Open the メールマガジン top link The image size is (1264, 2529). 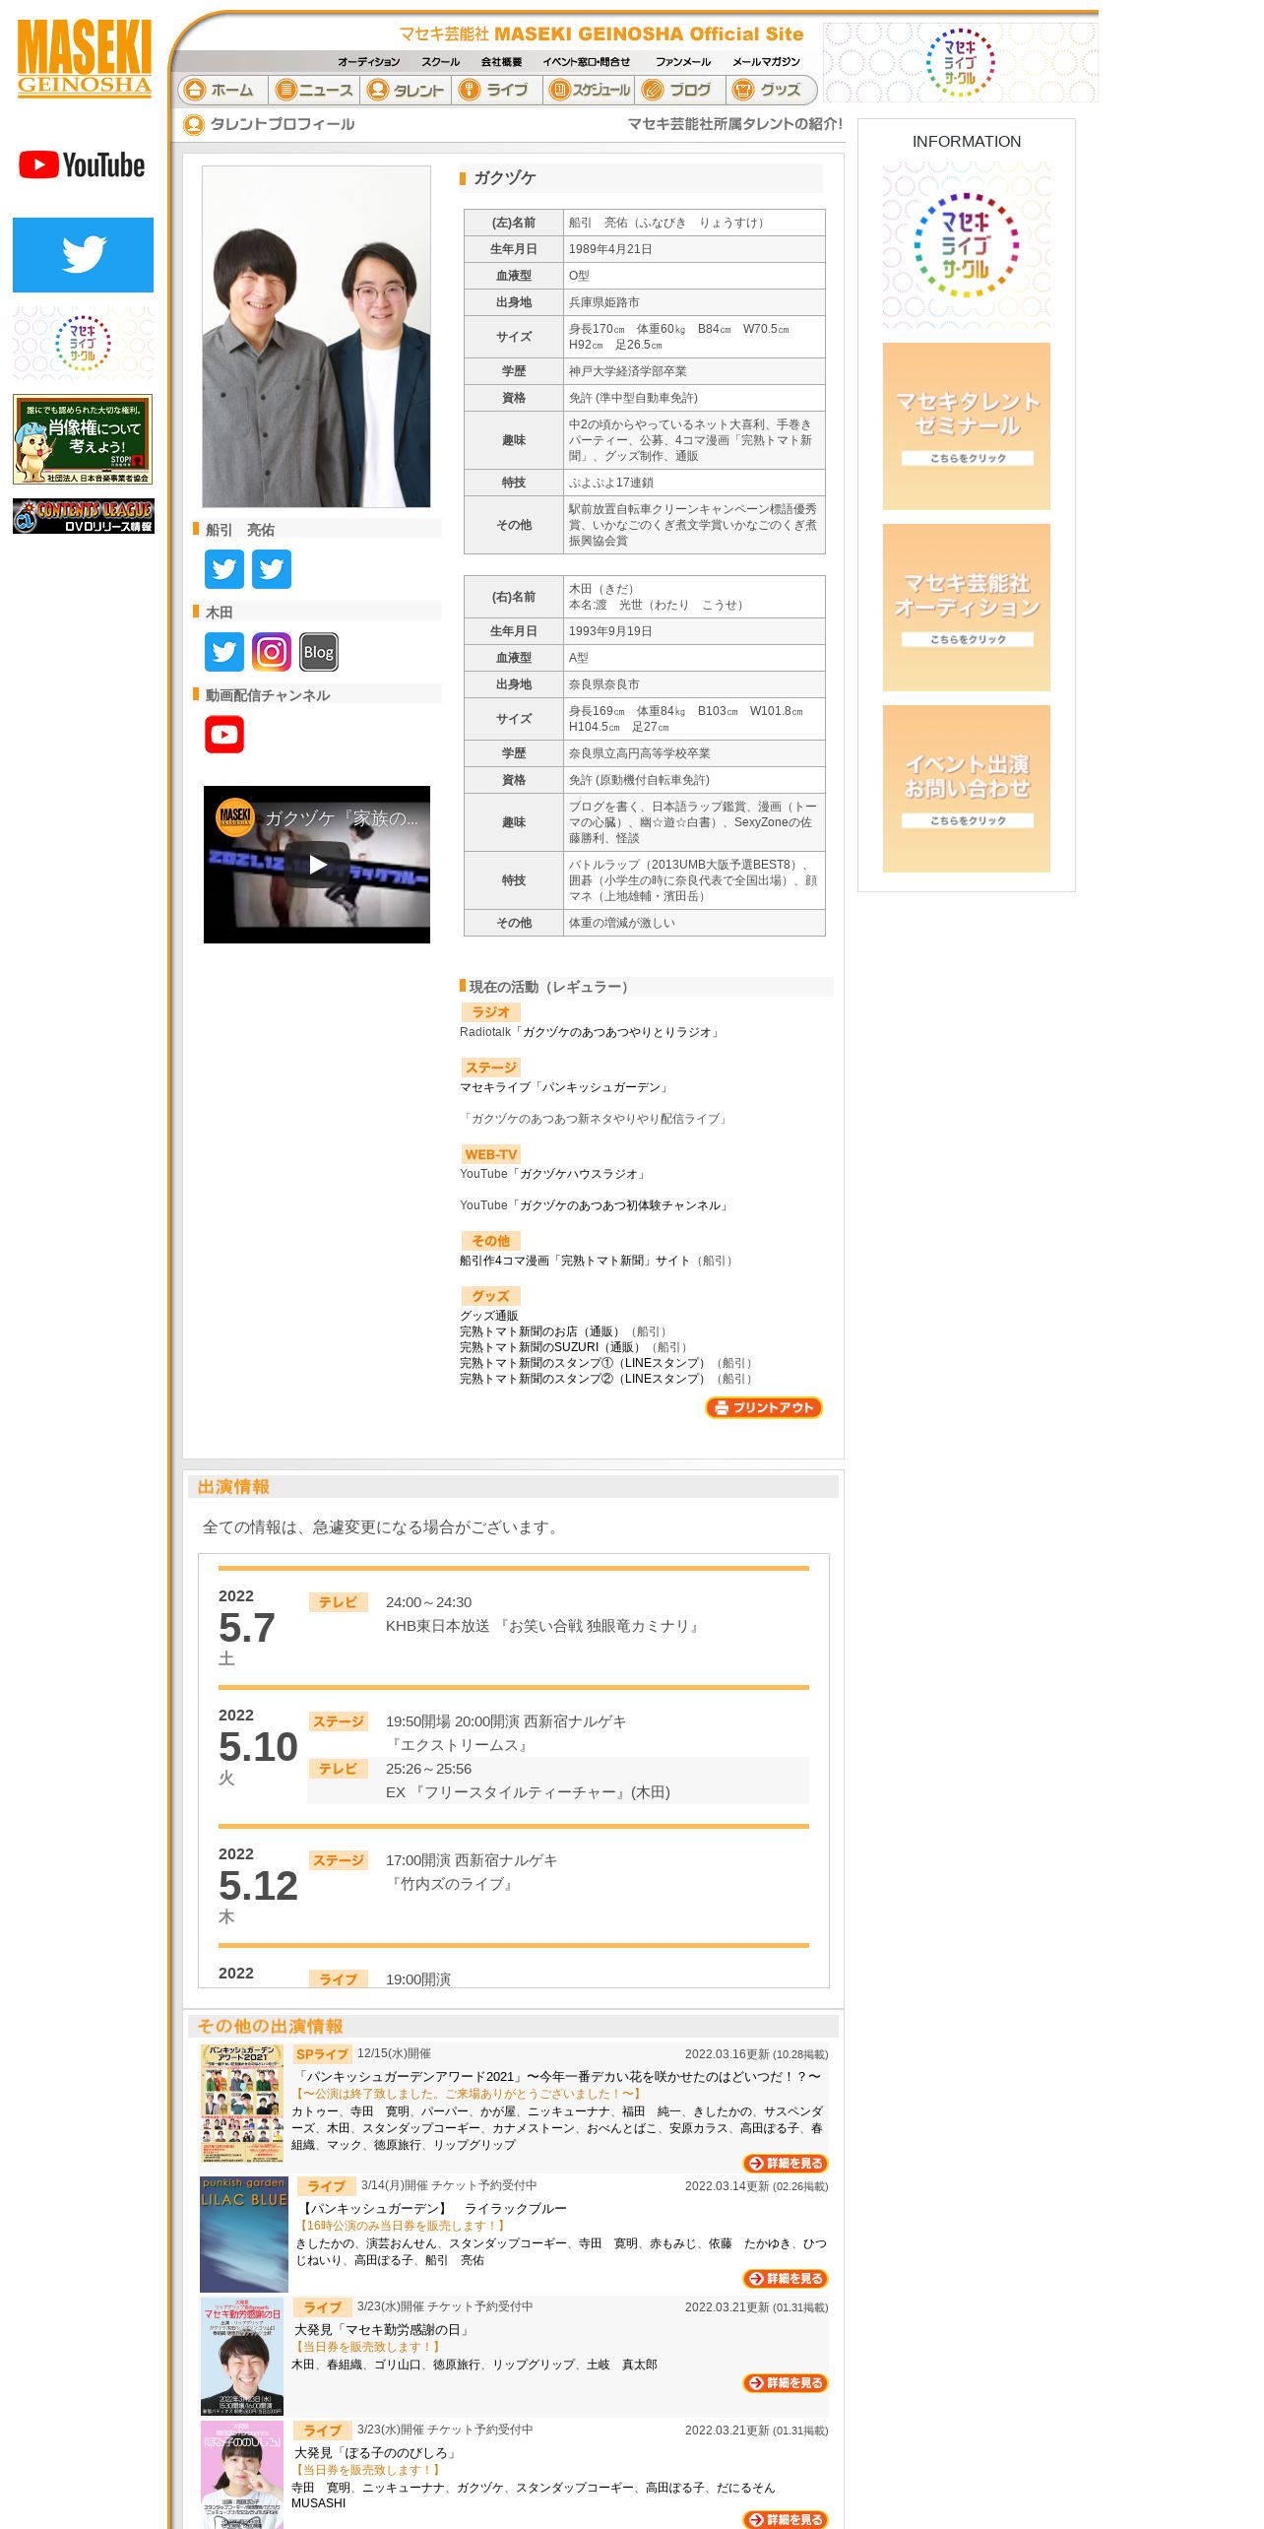766,62
